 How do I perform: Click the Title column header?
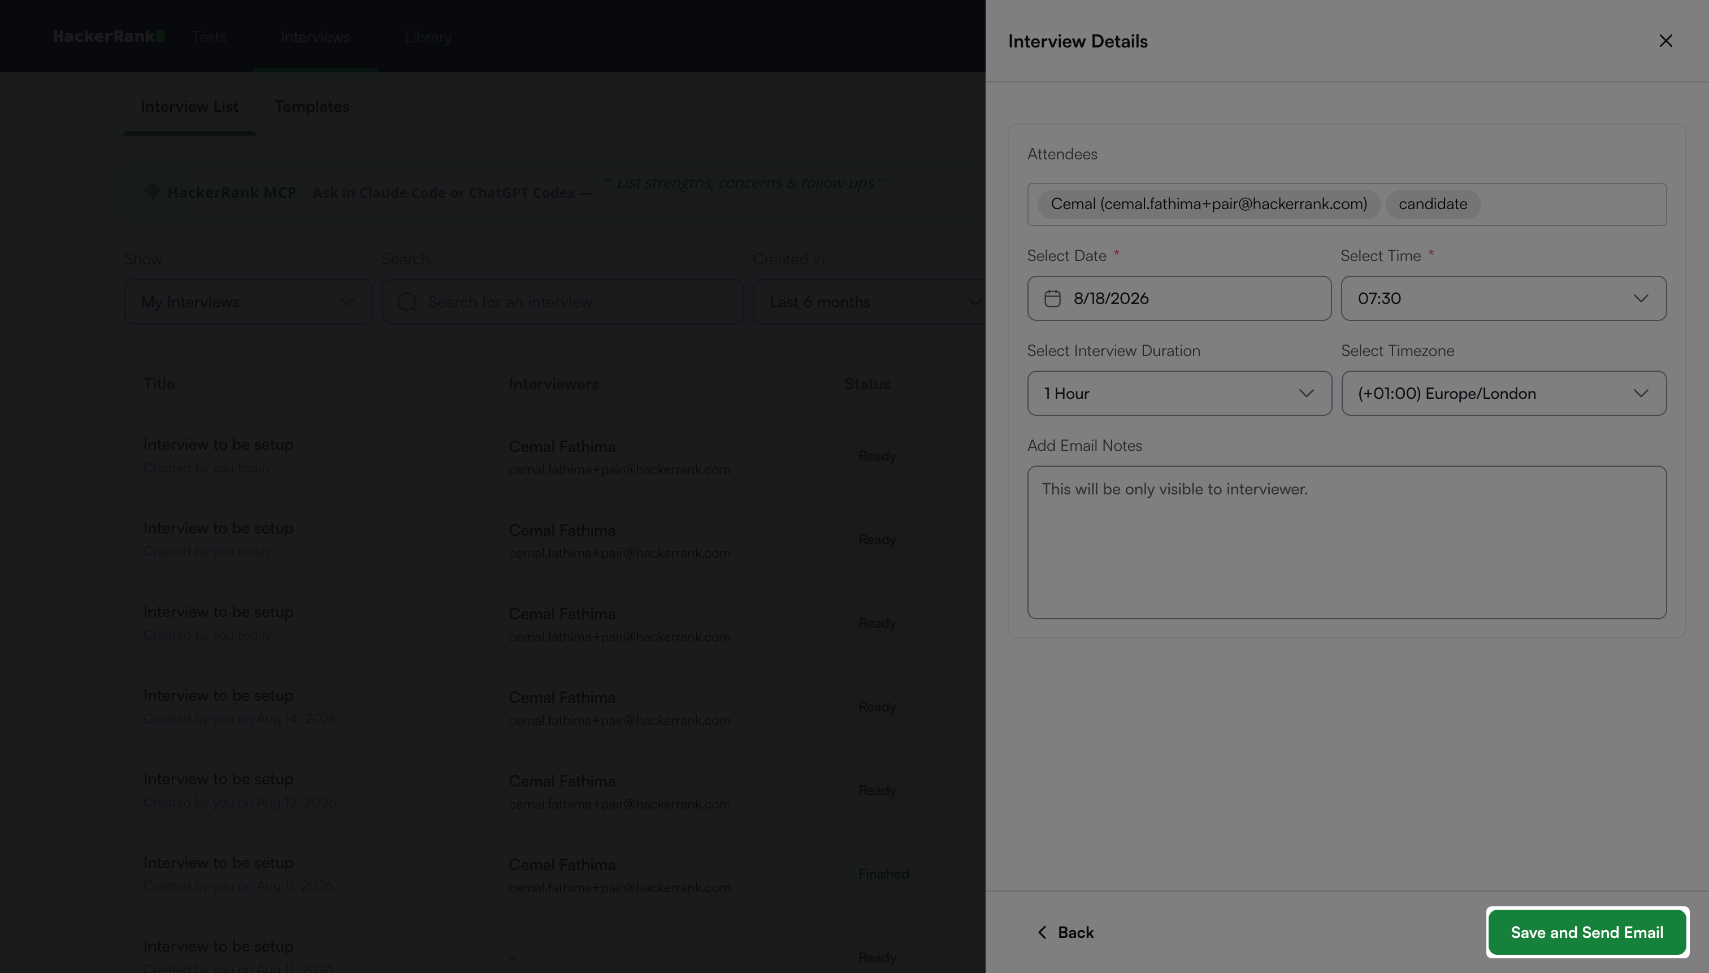(x=159, y=384)
